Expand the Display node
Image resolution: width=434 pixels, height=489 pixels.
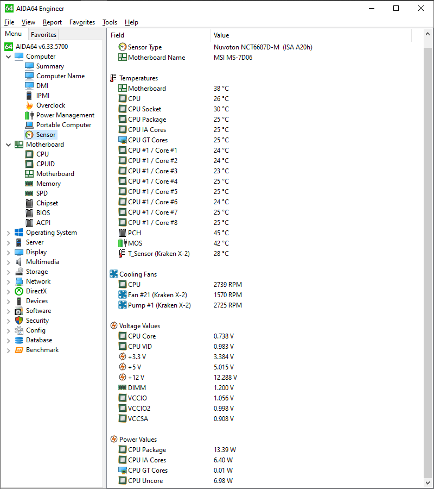click(8, 252)
